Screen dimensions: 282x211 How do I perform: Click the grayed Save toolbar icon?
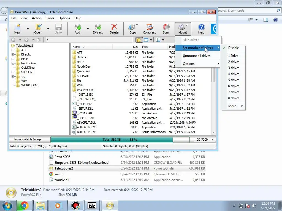tap(58, 29)
